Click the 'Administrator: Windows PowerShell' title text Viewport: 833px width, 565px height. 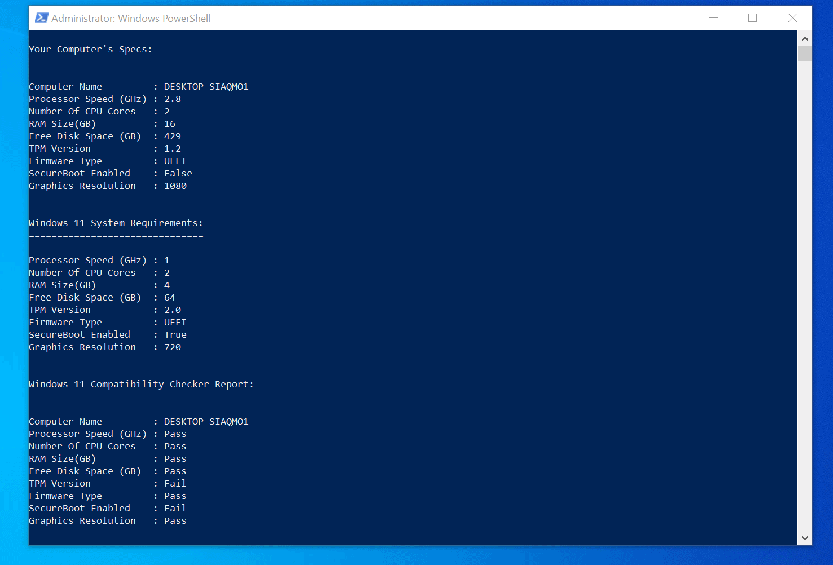click(131, 19)
